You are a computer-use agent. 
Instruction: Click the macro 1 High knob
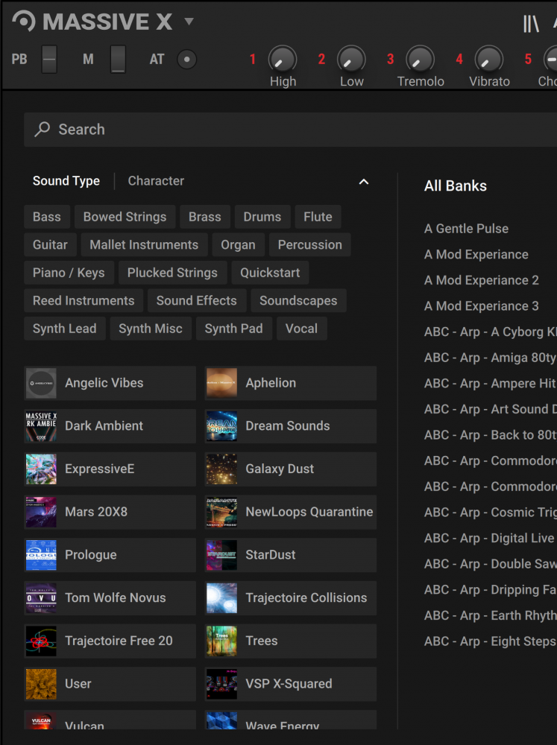(283, 60)
